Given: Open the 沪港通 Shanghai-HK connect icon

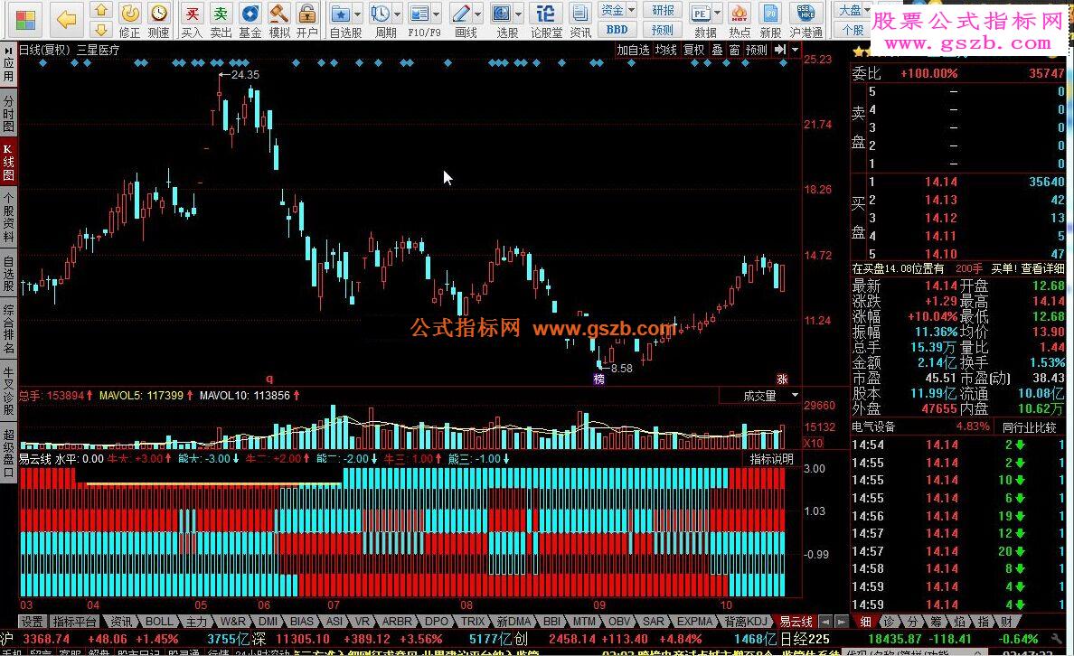Looking at the screenshot, I should [806, 20].
